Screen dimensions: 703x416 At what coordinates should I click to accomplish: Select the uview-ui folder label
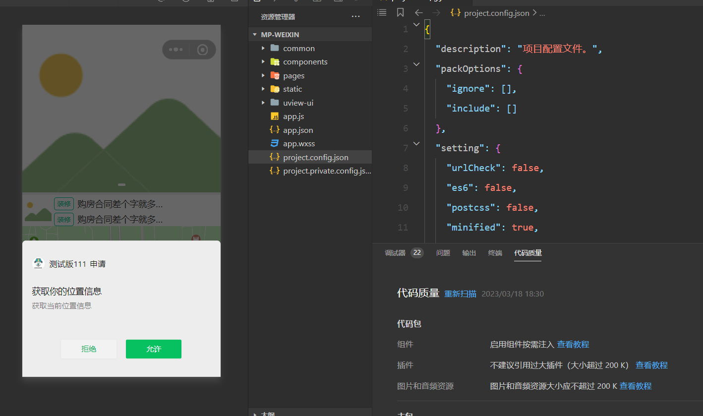click(298, 103)
